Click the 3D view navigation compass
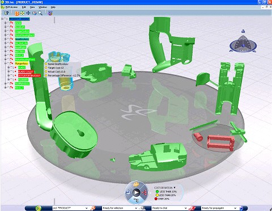Viewport: 272px width, 211px height. point(243,43)
